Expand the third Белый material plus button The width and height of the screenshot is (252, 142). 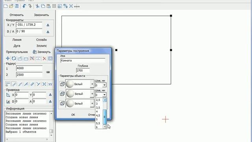coord(92,103)
